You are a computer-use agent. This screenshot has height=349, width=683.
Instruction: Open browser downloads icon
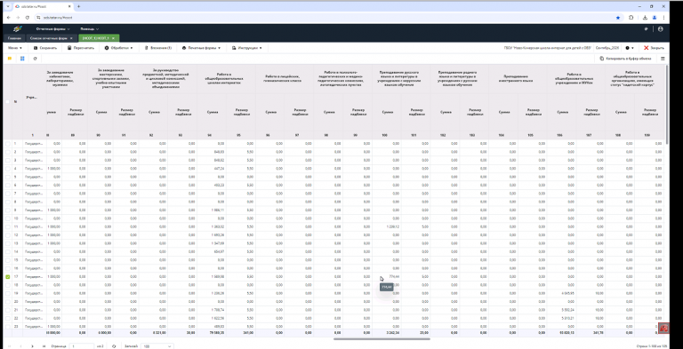(x=645, y=18)
